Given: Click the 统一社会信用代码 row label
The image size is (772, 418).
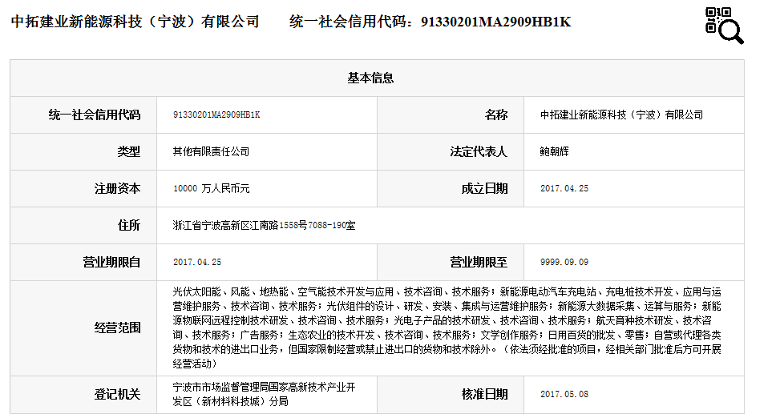Looking at the screenshot, I should 95,115.
